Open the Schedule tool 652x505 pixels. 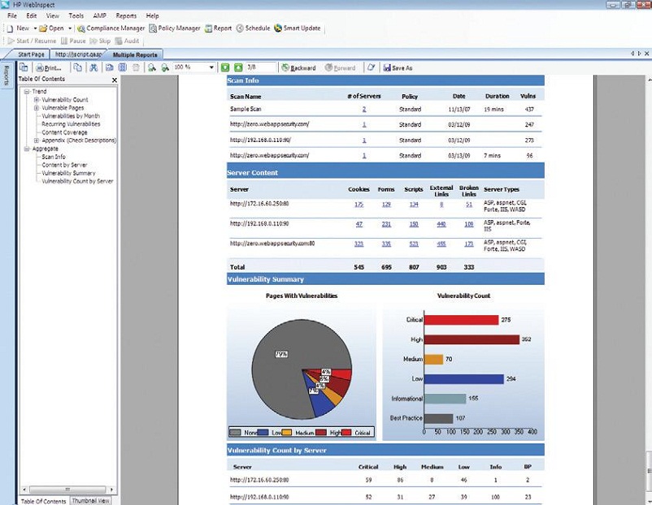(x=253, y=28)
